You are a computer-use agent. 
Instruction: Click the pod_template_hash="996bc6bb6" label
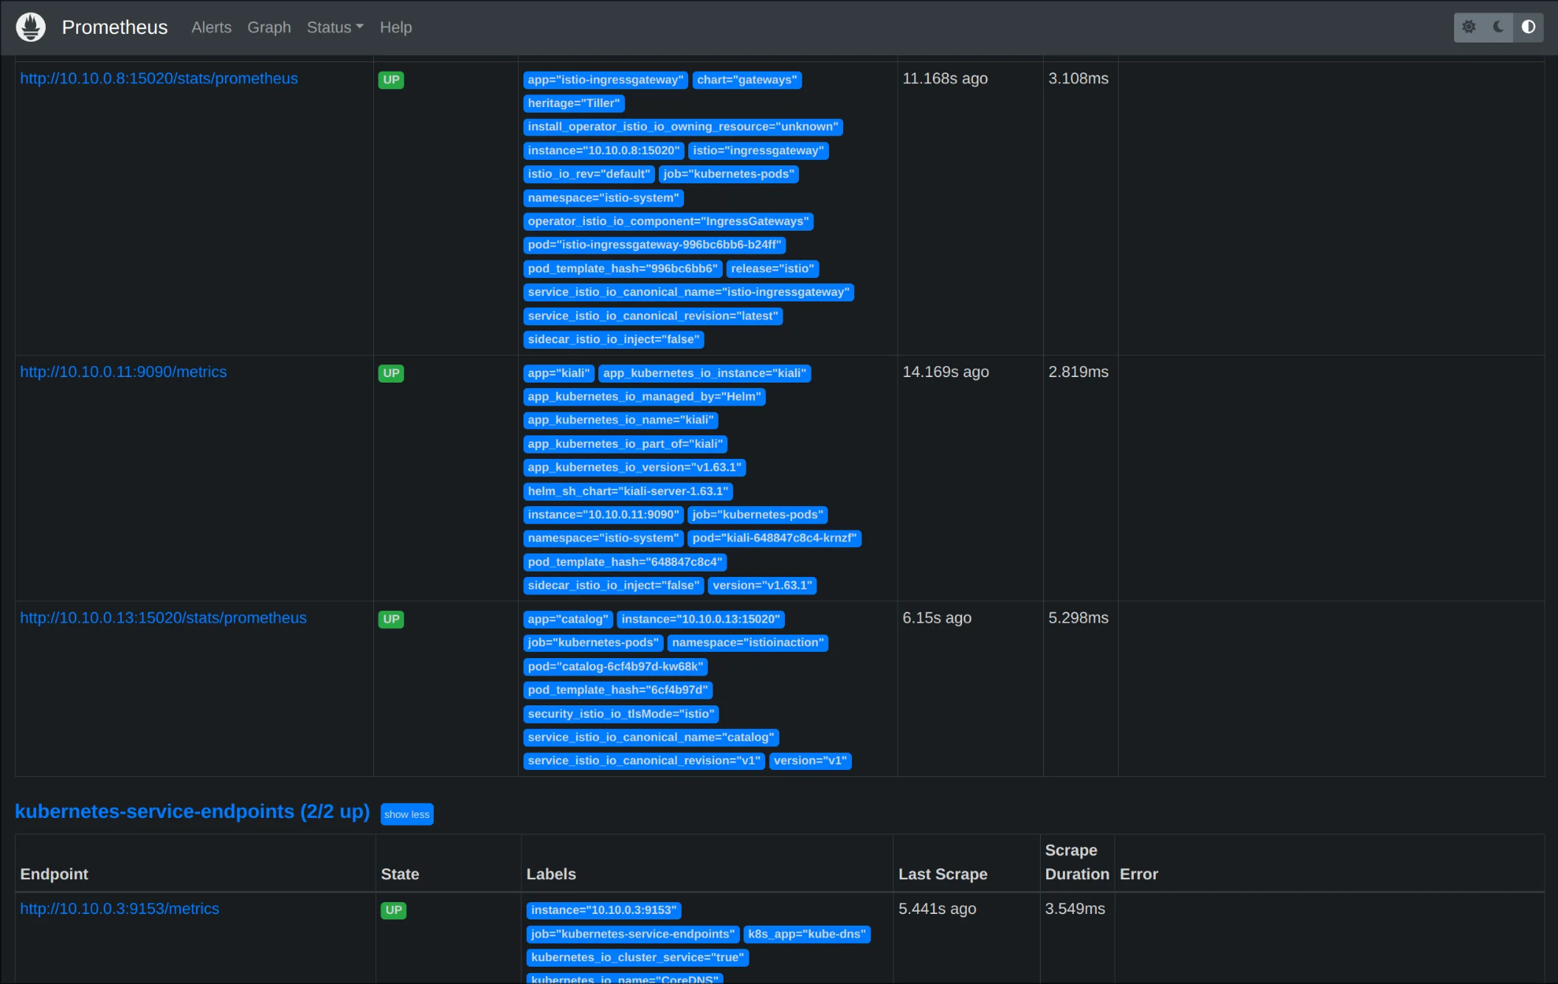(623, 269)
